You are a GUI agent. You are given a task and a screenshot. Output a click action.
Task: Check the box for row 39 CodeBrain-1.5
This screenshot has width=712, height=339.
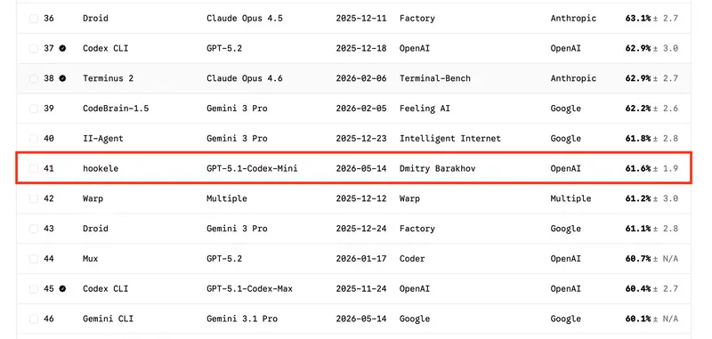[34, 109]
